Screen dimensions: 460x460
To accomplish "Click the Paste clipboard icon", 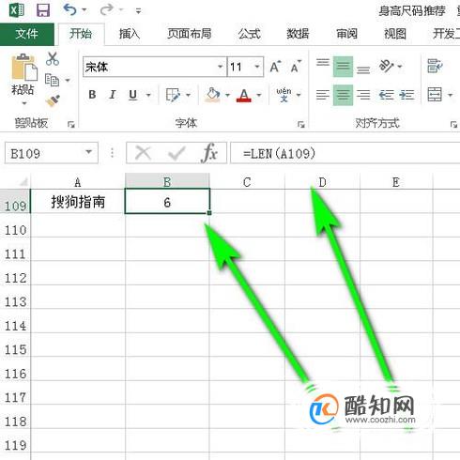I will pos(24,68).
